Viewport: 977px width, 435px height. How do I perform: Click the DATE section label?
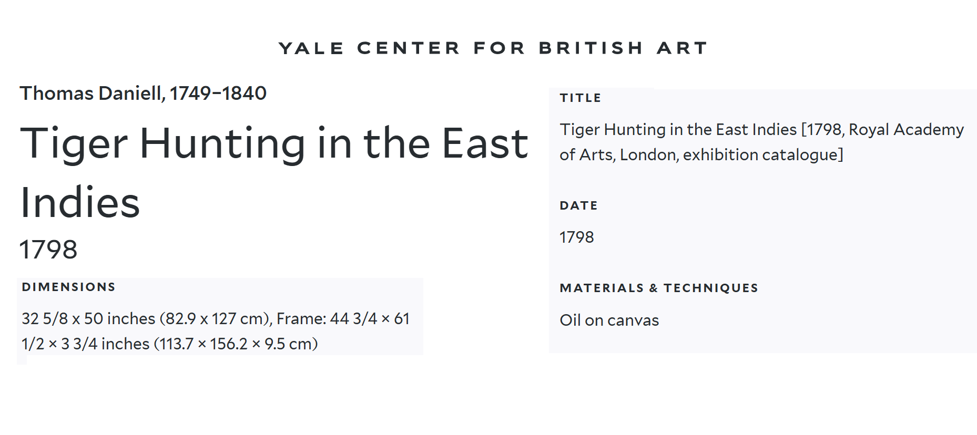click(578, 206)
